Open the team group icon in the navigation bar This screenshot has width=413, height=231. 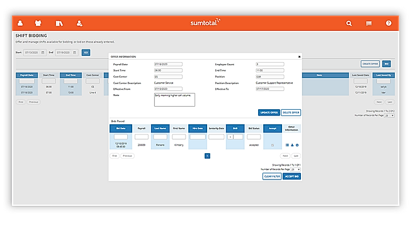point(38,23)
